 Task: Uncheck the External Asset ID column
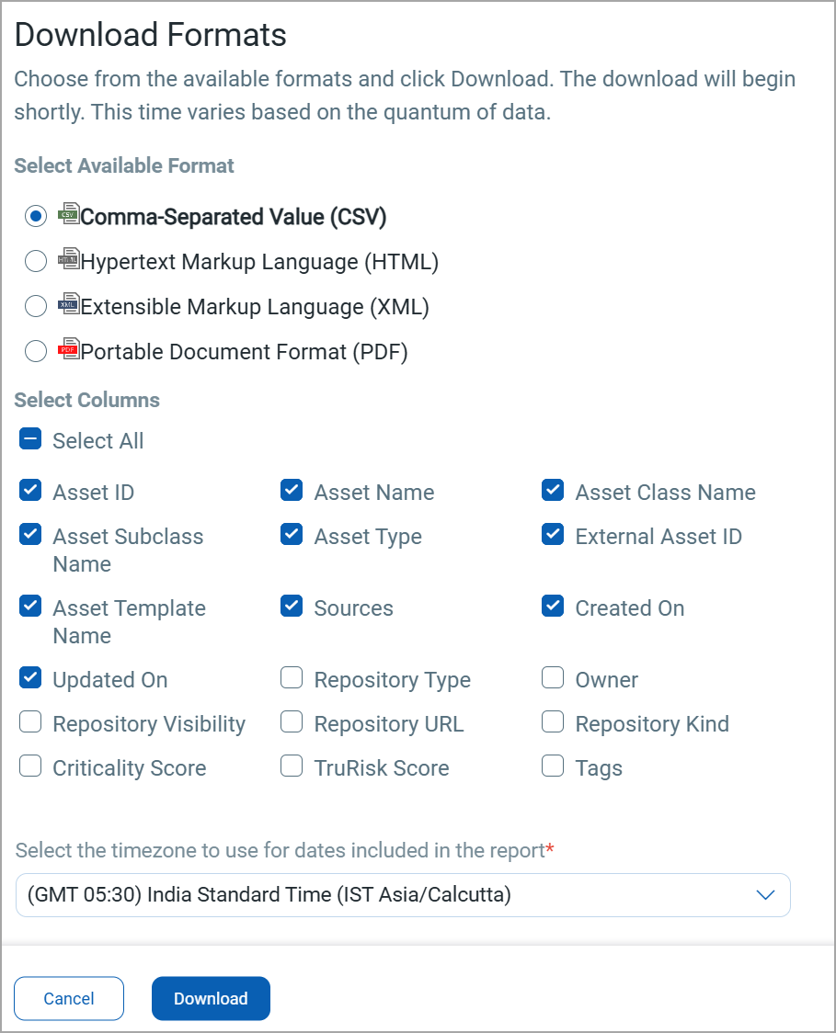pyautogui.click(x=553, y=535)
